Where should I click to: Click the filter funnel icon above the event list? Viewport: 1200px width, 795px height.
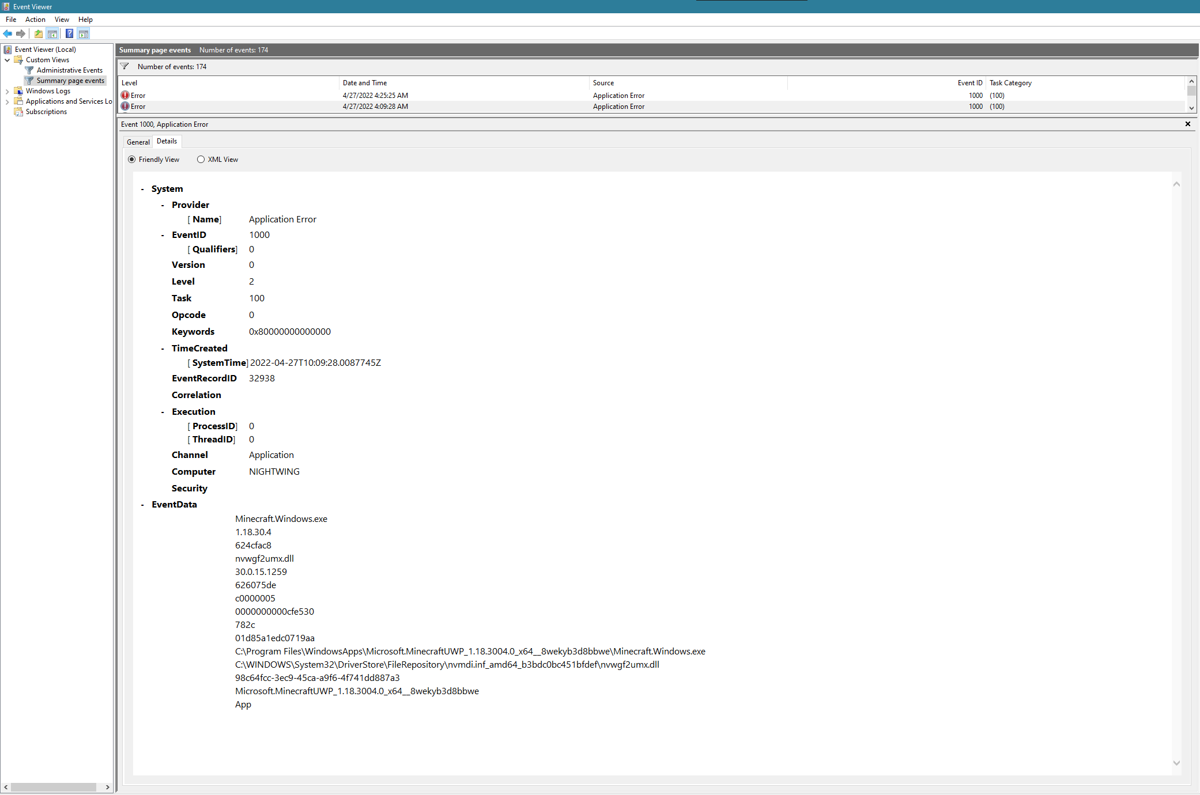coord(124,66)
